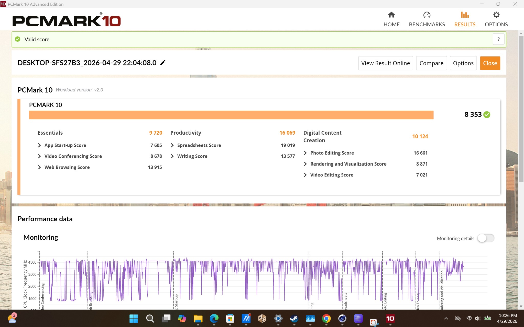Viewport: 524px width, 327px height.
Task: Click the "Essentials" group heading
Action: 50,133
